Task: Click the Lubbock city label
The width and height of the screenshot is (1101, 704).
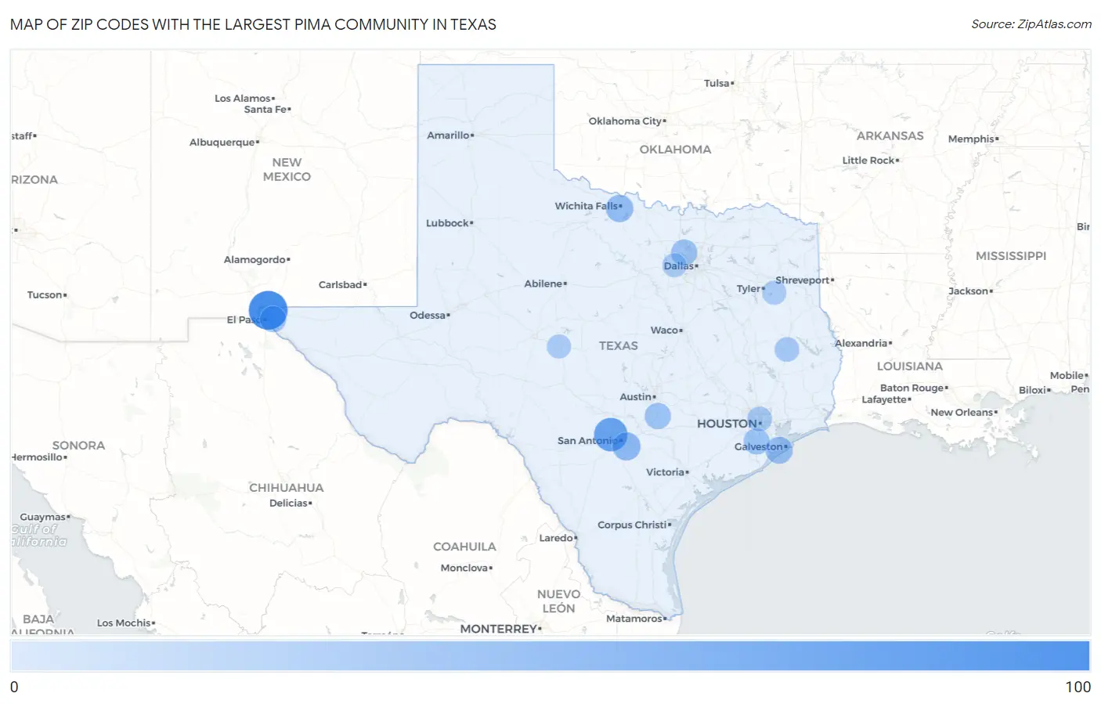Action: click(447, 223)
